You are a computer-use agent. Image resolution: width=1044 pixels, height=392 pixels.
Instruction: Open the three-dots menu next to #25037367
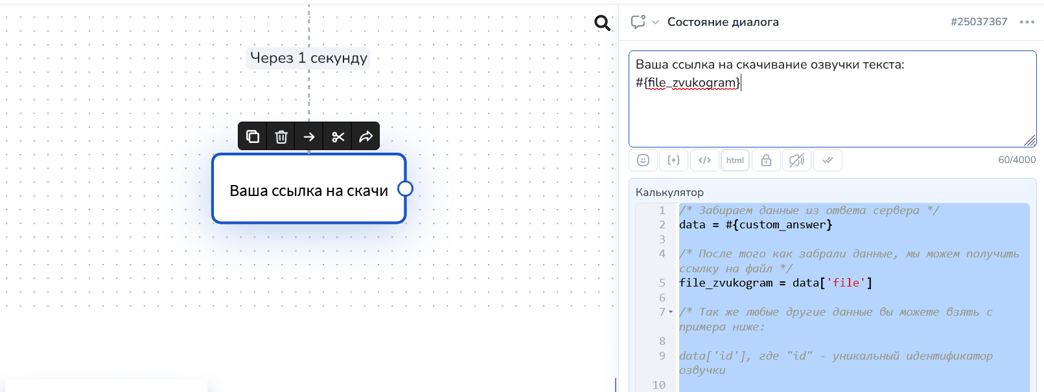[x=1027, y=22]
